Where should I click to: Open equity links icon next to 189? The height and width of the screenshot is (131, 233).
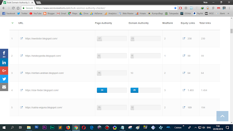[184, 107]
